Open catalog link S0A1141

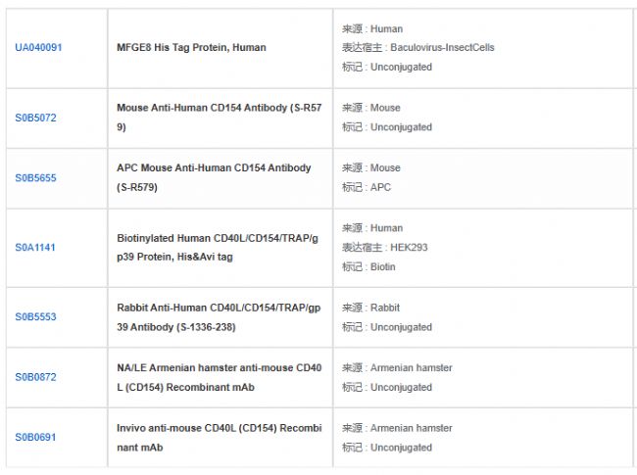point(35,248)
